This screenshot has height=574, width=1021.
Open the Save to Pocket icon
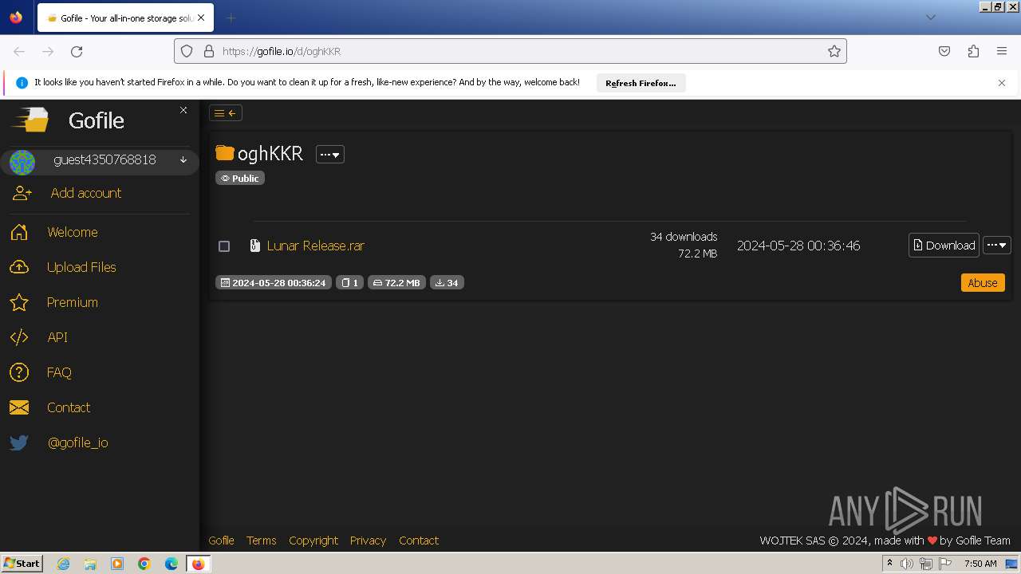click(x=944, y=51)
